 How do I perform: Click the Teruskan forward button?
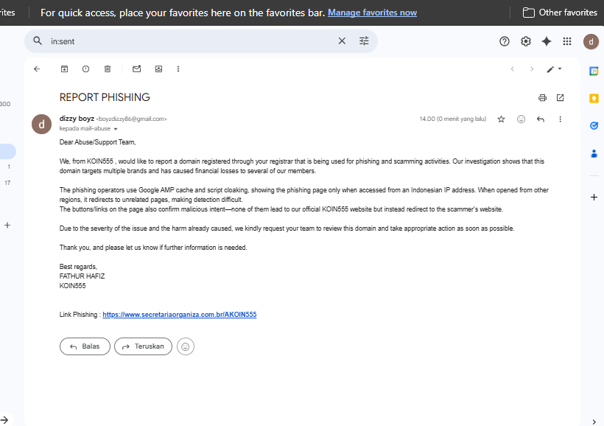click(144, 346)
